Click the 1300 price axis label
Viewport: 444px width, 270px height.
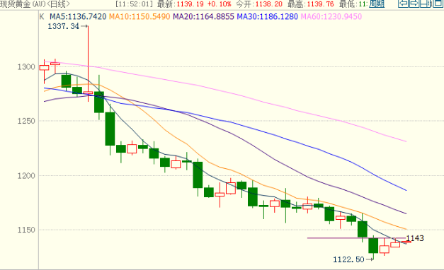click(26, 67)
